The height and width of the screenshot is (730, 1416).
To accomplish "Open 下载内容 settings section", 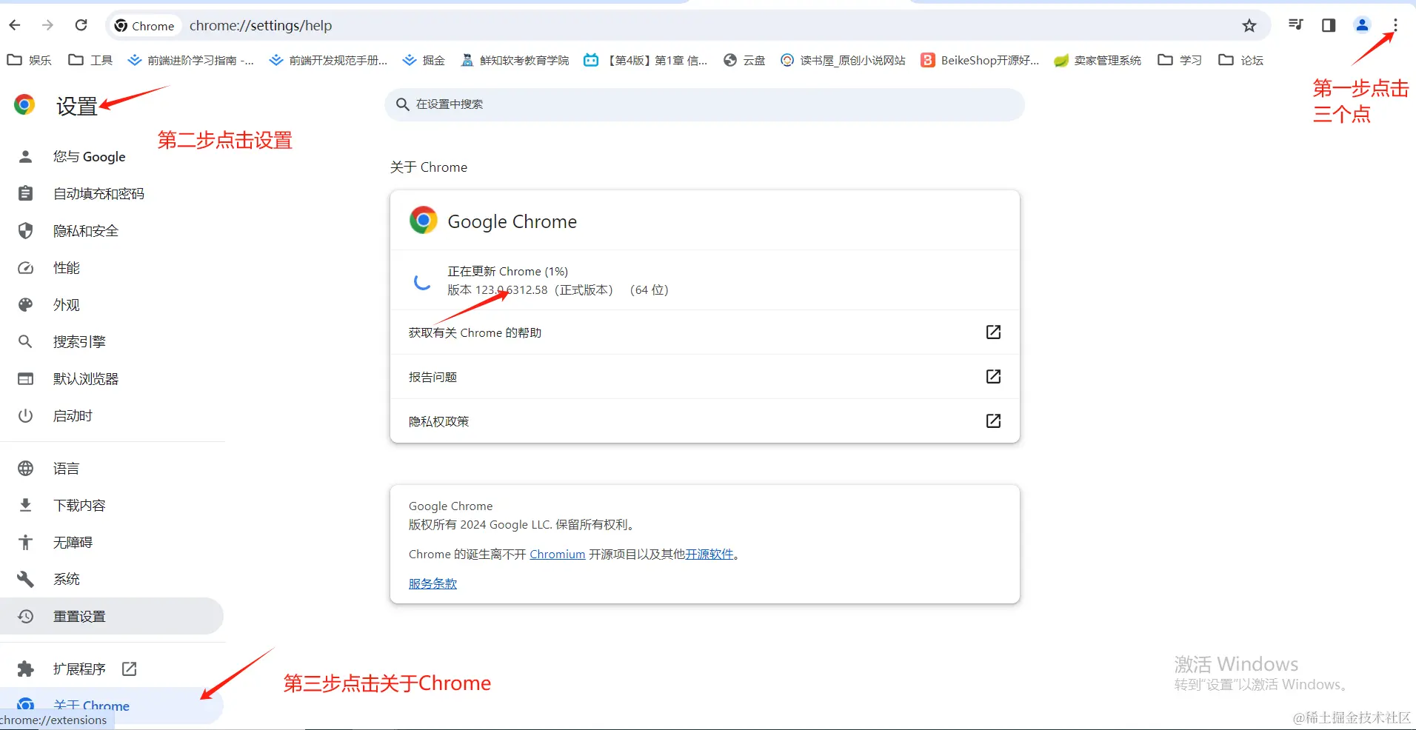I will pos(111,505).
